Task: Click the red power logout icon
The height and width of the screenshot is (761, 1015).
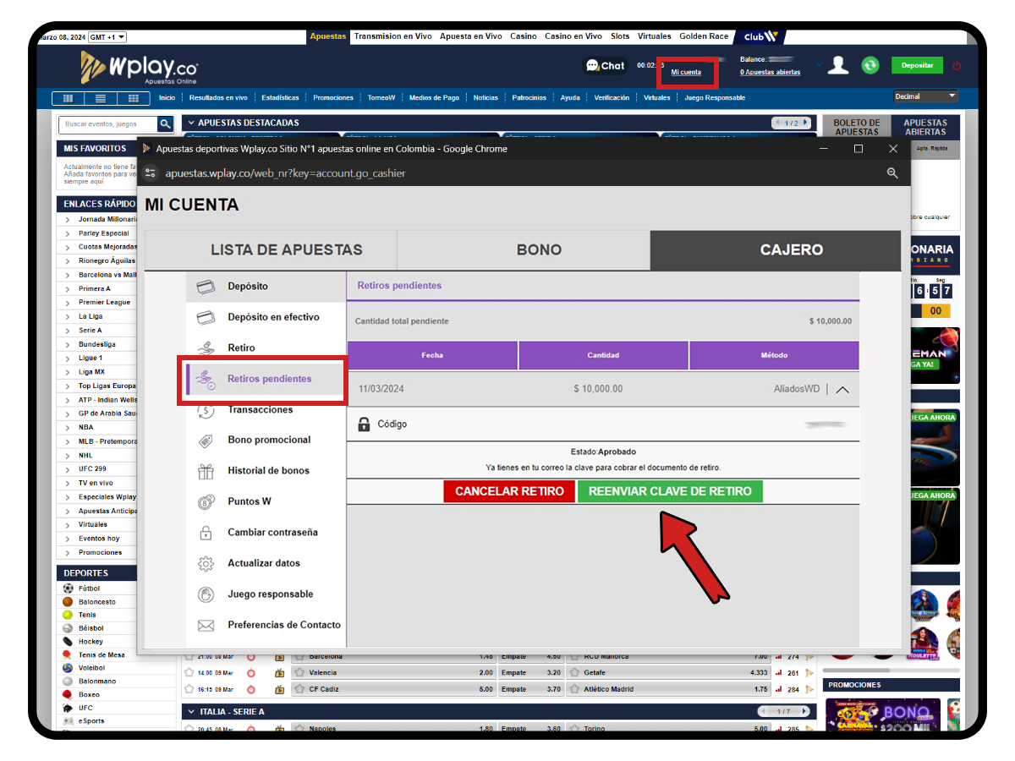Action: [x=957, y=66]
